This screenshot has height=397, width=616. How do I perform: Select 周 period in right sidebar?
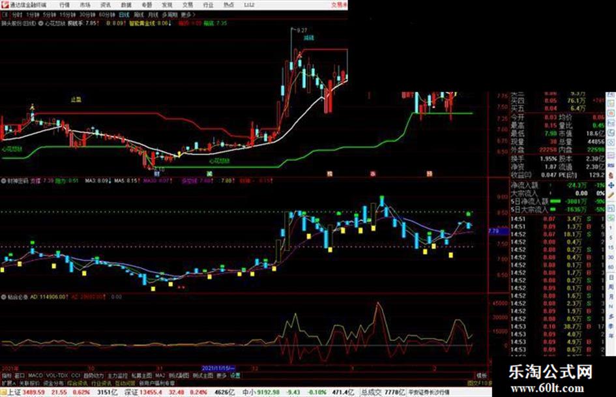pyautogui.click(x=611, y=287)
